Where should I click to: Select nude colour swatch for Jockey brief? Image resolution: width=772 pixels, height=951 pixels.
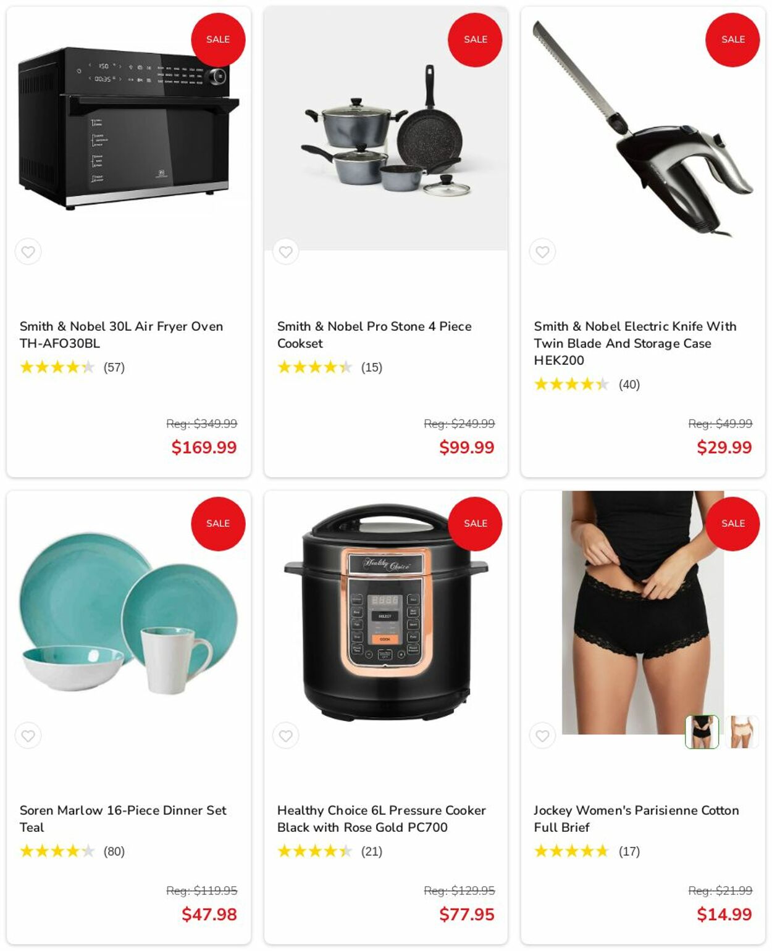tap(742, 732)
